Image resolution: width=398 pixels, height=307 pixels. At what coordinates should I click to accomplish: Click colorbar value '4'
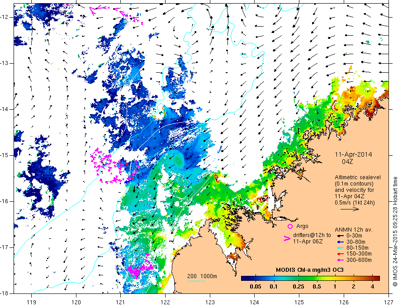point(372,287)
